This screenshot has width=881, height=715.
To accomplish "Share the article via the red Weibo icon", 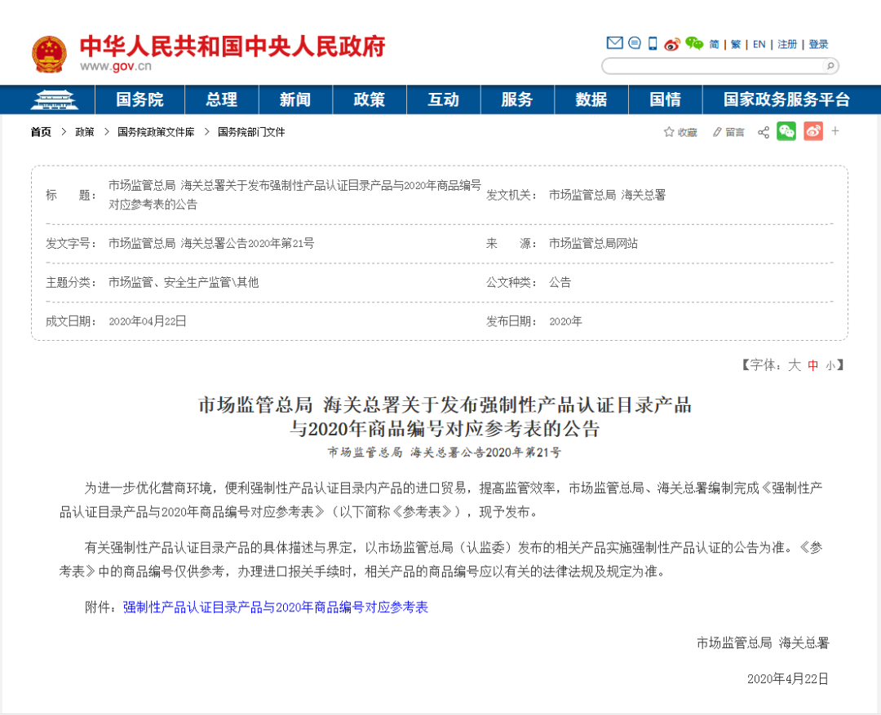I will point(812,131).
